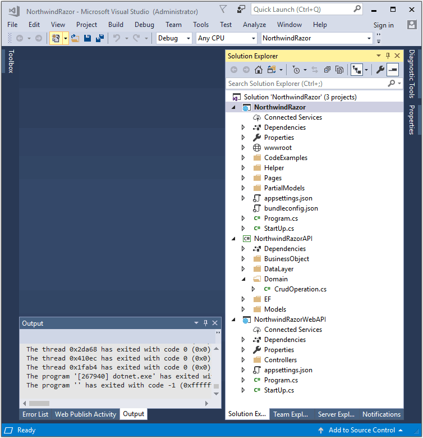Collapse the Domain folder
Image resolution: width=423 pixels, height=438 pixels.
coord(243,279)
